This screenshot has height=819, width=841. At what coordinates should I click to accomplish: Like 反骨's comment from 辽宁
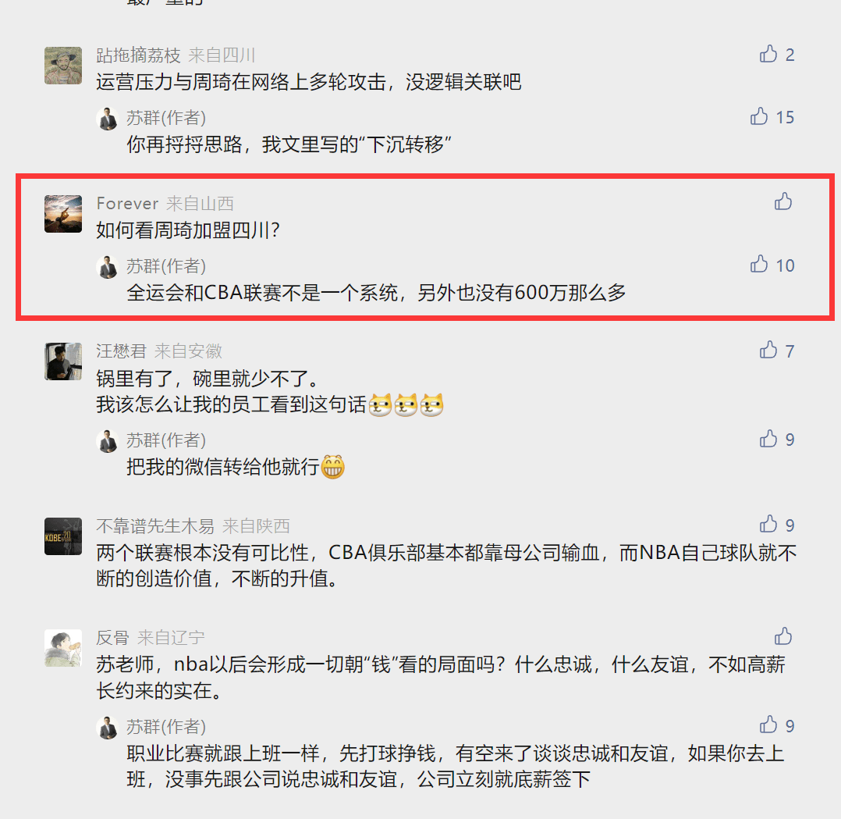click(x=783, y=636)
